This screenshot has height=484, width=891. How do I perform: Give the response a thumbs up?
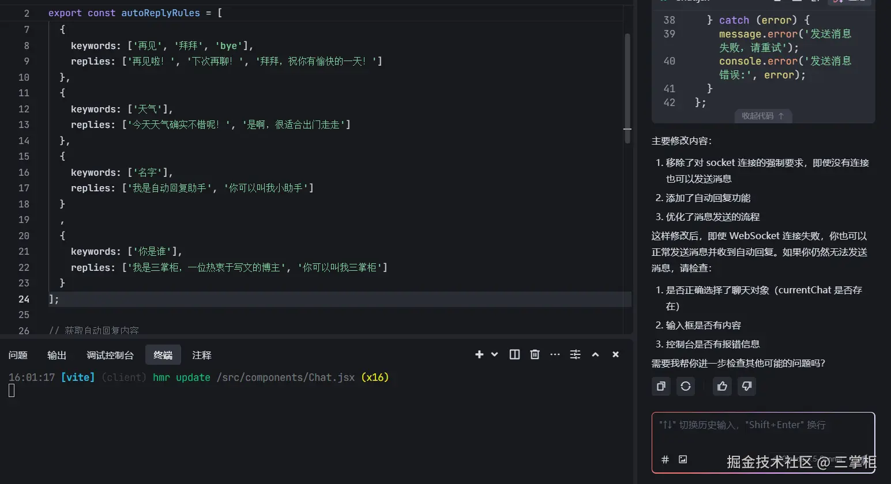click(722, 386)
